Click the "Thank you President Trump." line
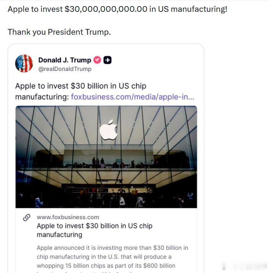Image resolution: width=270 pixels, height=273 pixels. click(x=59, y=32)
